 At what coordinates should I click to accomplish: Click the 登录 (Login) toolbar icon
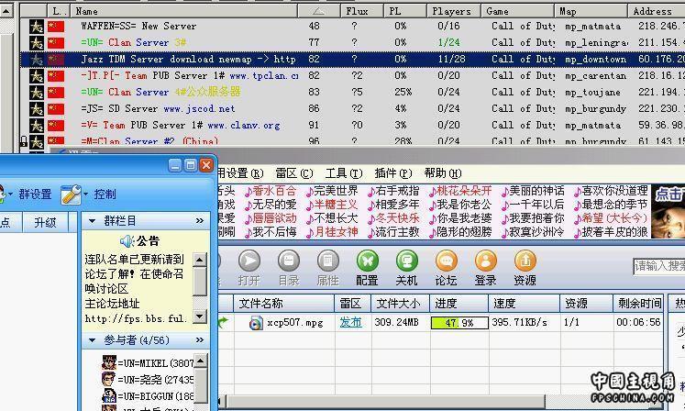(x=485, y=261)
